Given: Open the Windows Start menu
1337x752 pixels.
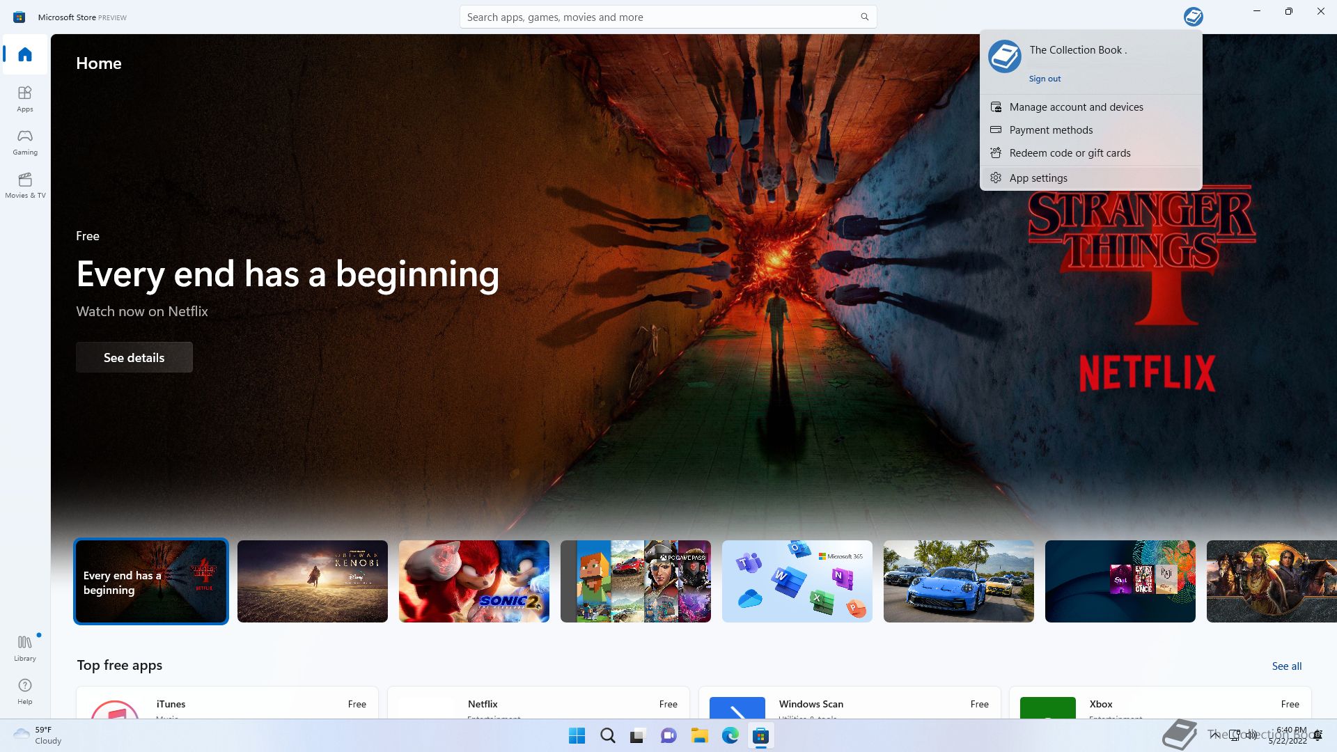Looking at the screenshot, I should [577, 736].
